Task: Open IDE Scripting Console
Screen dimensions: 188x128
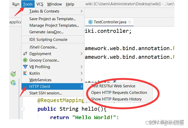Action: [x=53, y=40]
